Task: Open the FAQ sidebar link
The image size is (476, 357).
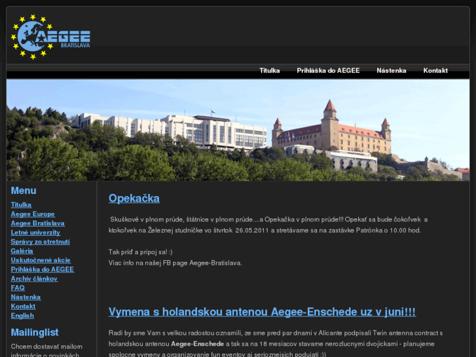Action: pos(18,288)
